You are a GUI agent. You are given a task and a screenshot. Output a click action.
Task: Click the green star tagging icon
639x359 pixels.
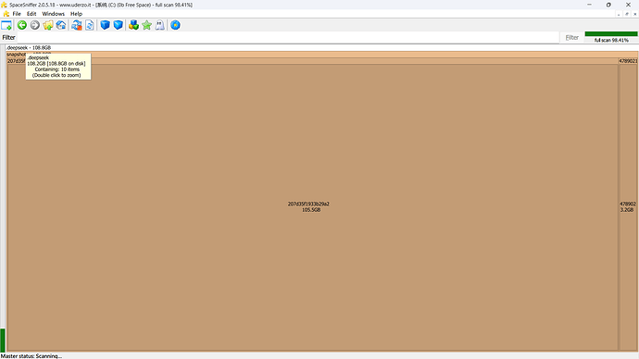click(146, 25)
